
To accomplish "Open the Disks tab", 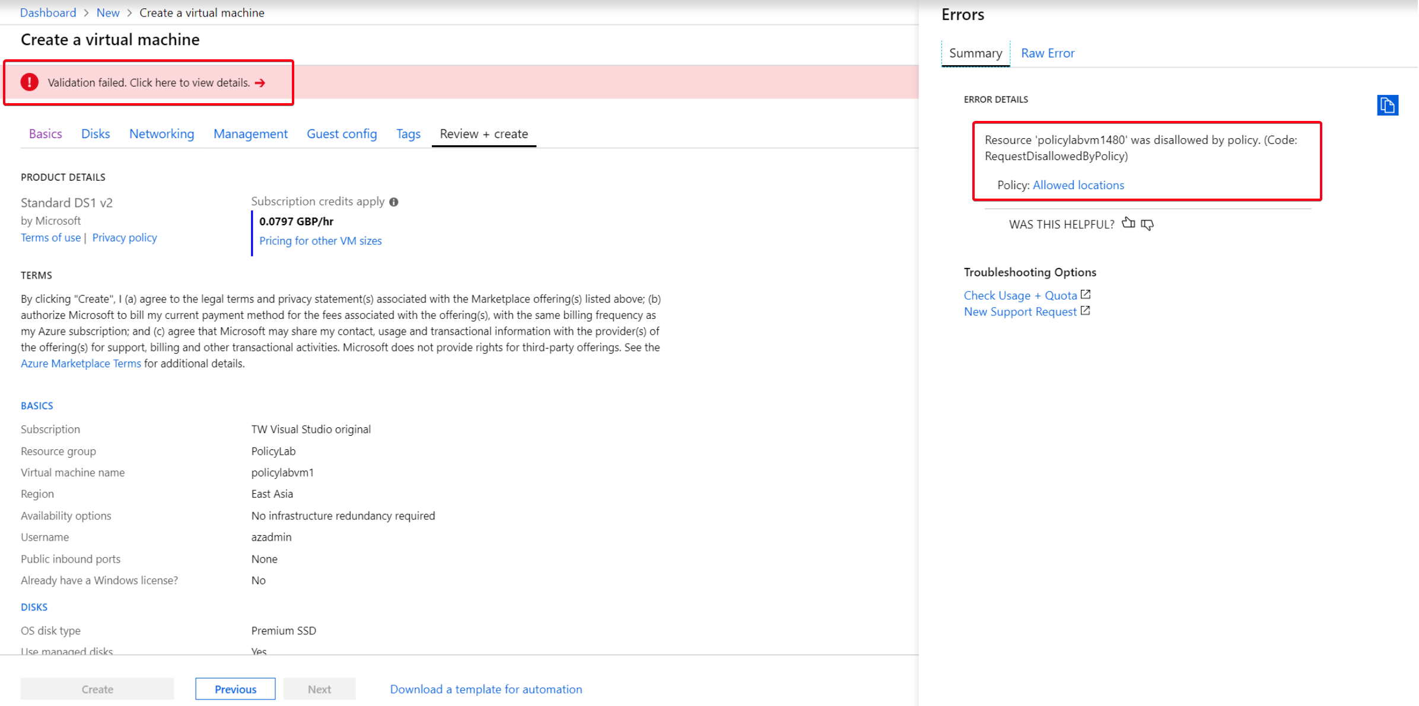I will tap(96, 134).
